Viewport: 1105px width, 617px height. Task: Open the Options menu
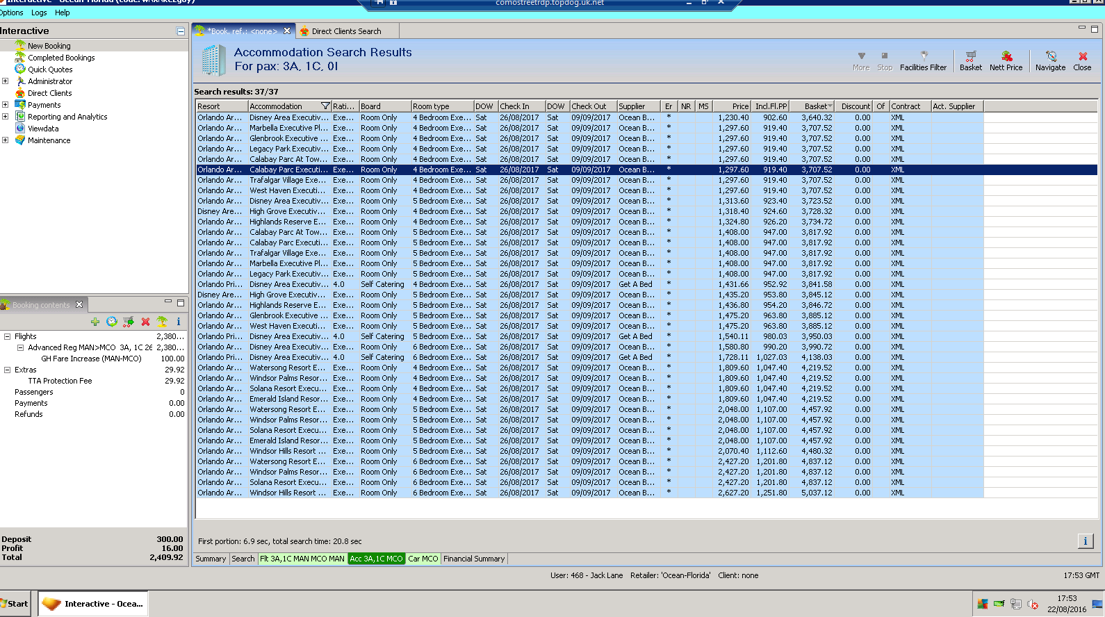[11, 13]
